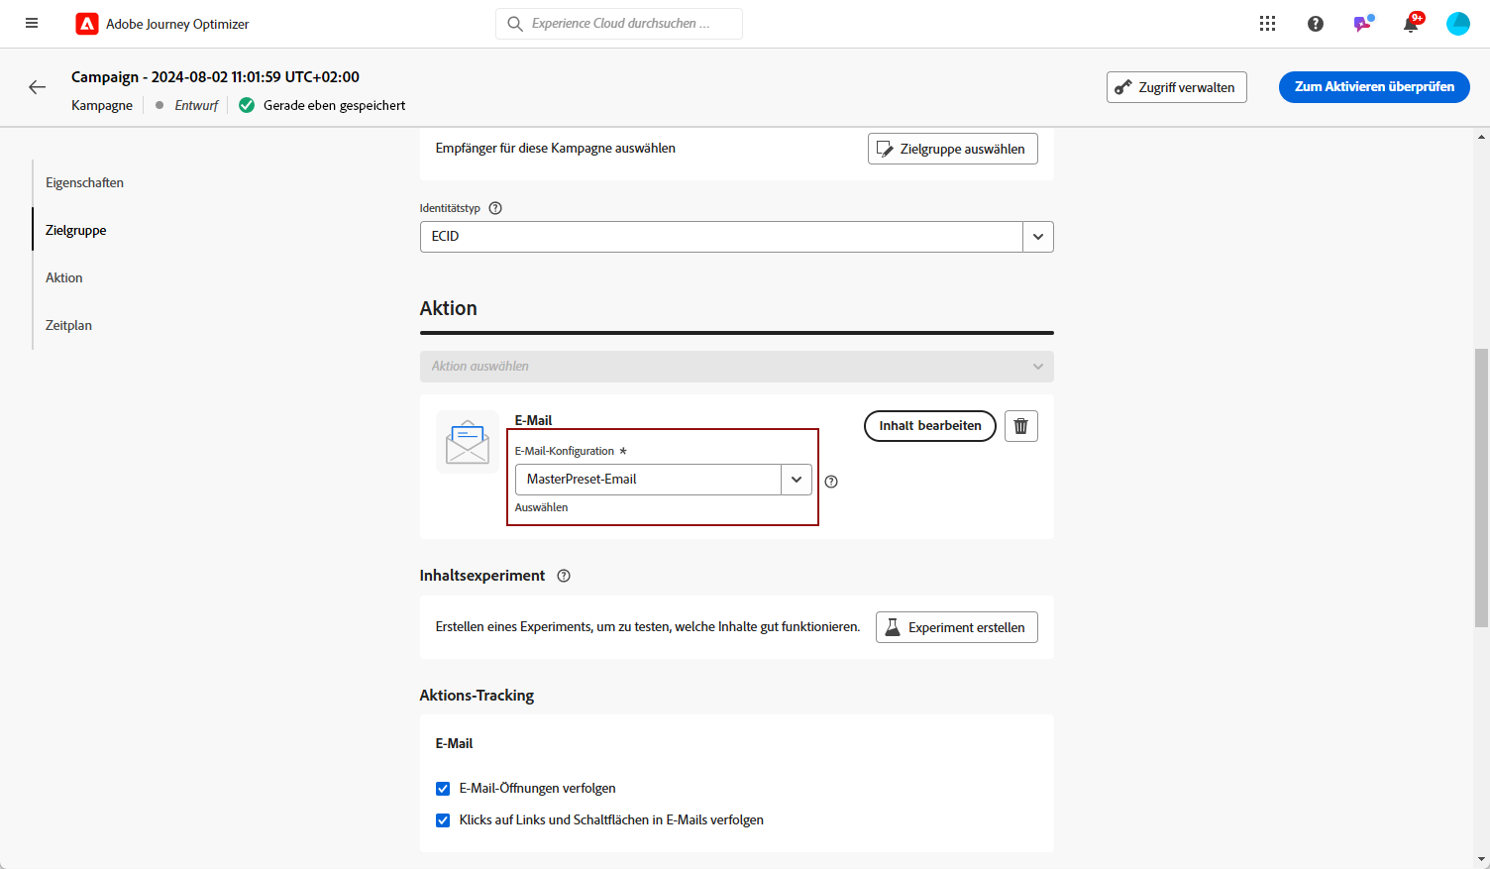1490x869 pixels.
Task: Toggle Klicks auf Links tracking checkbox
Action: (x=443, y=820)
